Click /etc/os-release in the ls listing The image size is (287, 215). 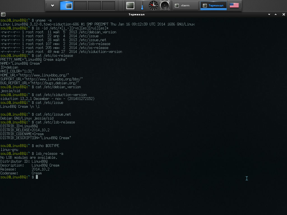coord(94,48)
